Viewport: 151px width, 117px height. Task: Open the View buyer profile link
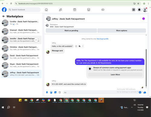[x=102, y=39]
